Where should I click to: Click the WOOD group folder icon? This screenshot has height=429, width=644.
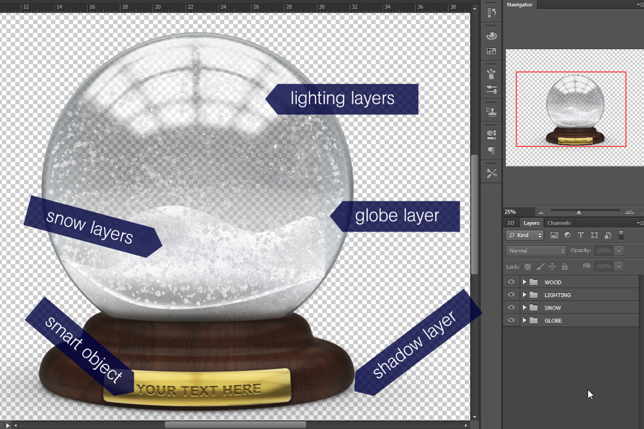533,282
